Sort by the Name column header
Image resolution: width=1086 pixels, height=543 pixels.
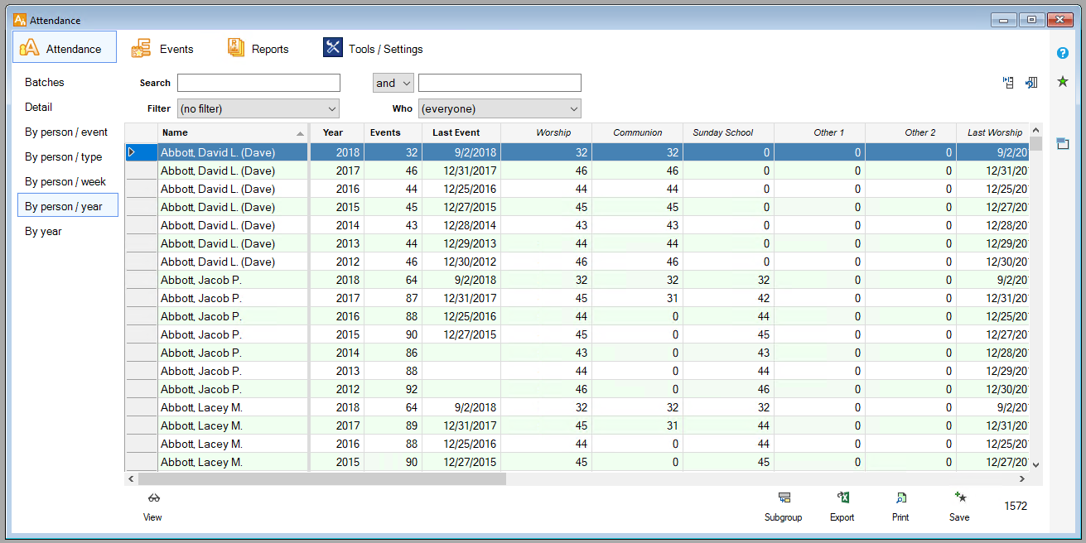click(232, 132)
